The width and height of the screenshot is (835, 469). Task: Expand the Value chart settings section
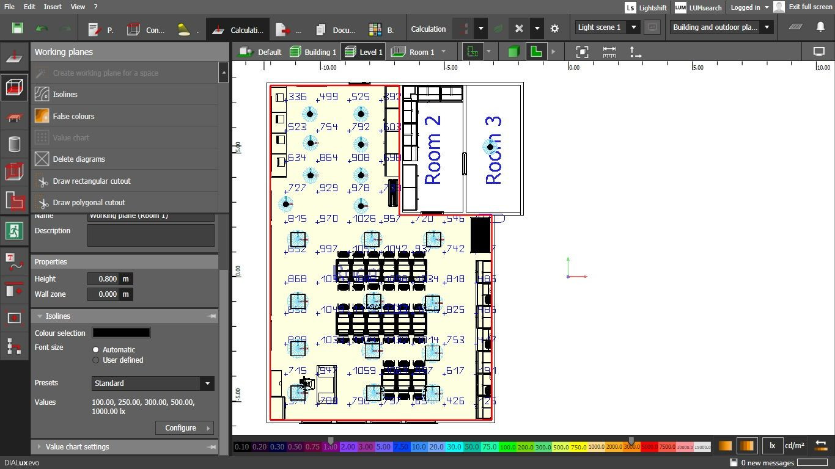[77, 447]
